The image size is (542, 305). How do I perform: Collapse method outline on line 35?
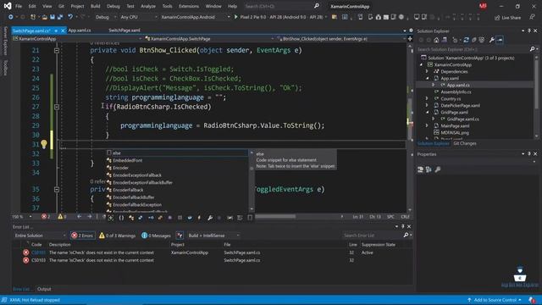[x=57, y=190]
